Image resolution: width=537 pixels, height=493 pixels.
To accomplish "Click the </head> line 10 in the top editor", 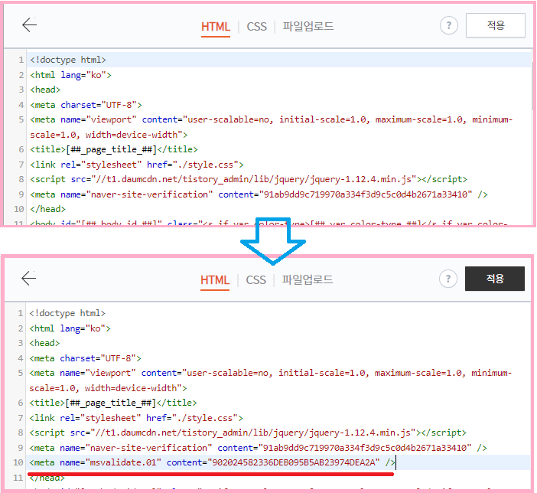I will pos(47,209).
